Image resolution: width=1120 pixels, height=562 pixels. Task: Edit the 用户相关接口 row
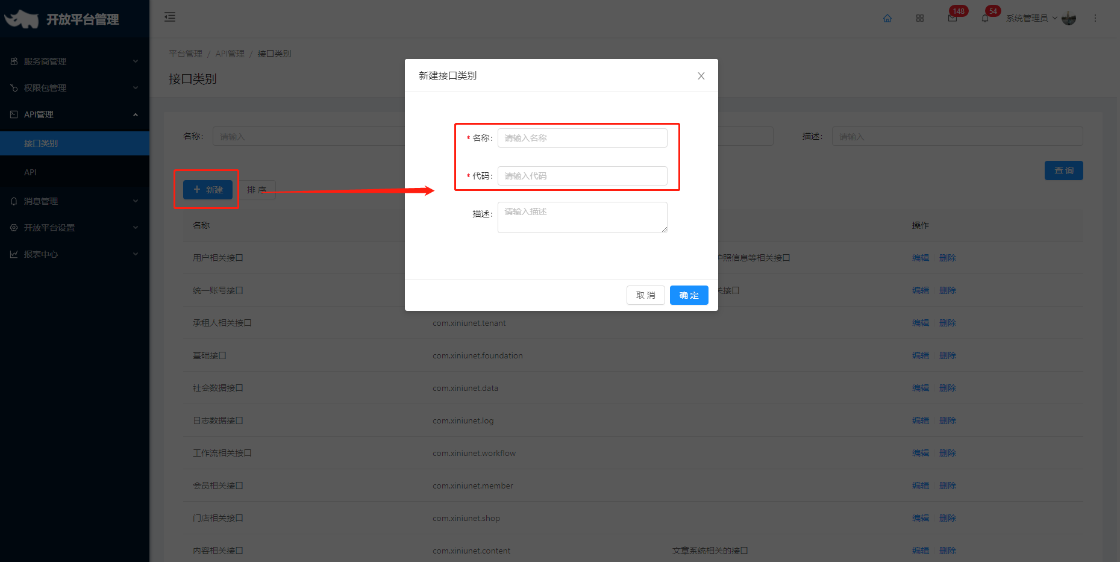pyautogui.click(x=920, y=258)
